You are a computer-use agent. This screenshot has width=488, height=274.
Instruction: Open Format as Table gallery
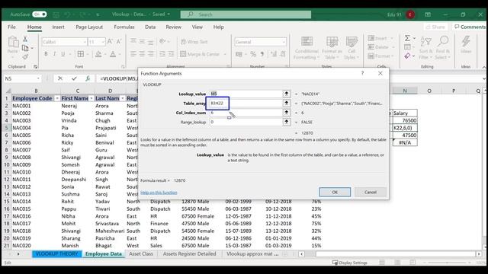(332, 48)
